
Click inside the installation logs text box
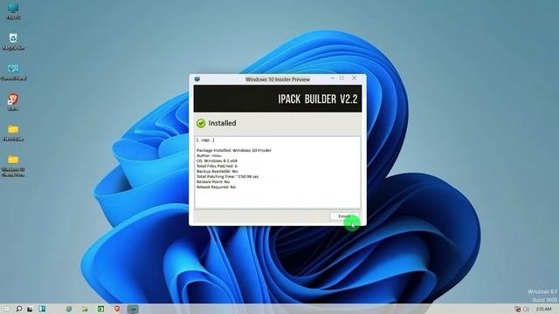coord(278,173)
